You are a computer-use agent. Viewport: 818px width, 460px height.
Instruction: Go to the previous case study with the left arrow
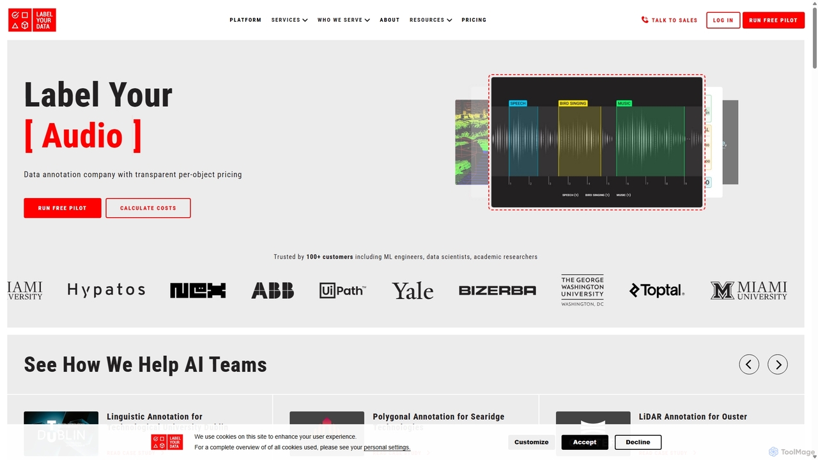point(749,364)
